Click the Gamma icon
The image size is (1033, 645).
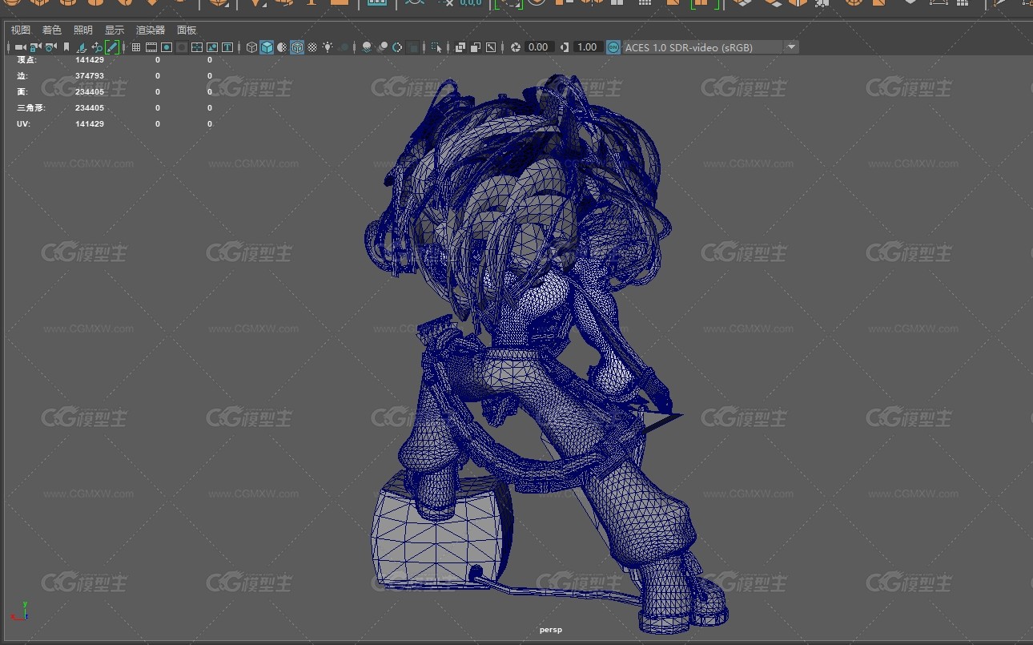565,47
